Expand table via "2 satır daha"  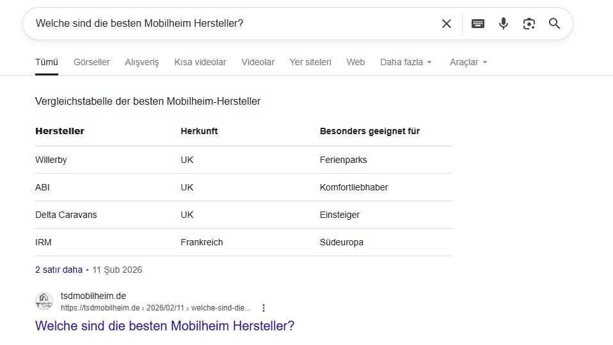59,270
